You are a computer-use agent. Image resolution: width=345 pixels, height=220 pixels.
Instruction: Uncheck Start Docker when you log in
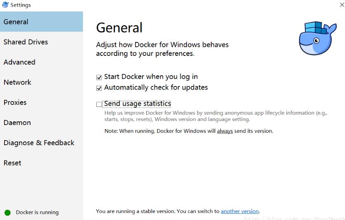(99, 77)
